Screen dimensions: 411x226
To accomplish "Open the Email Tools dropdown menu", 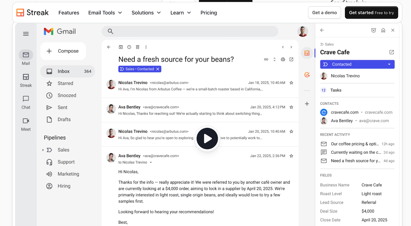I will tap(105, 13).
